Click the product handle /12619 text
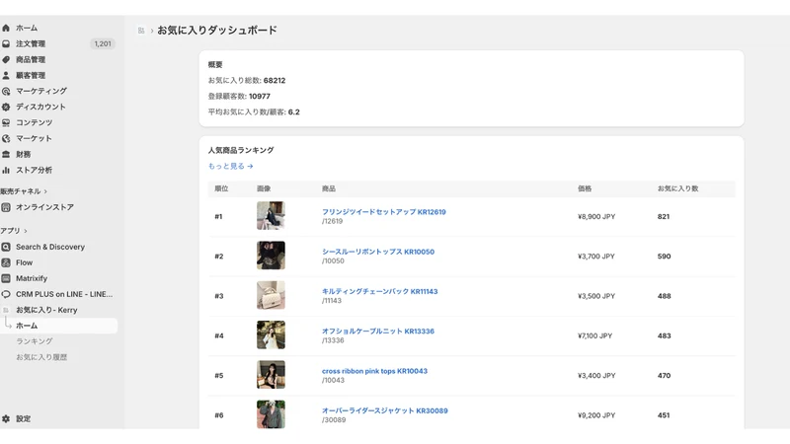 pos(333,221)
